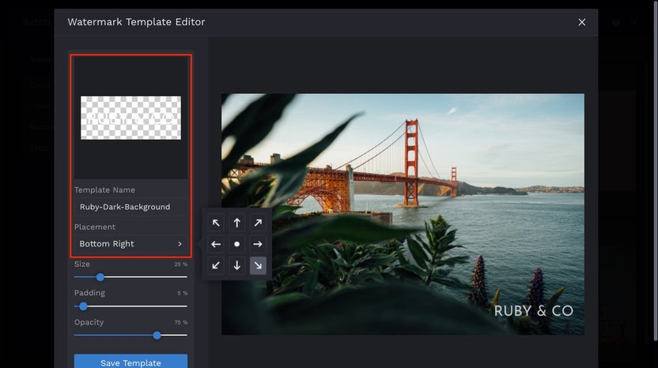This screenshot has height=368, width=658.
Task: Select middle-right placement arrow
Action: click(258, 244)
